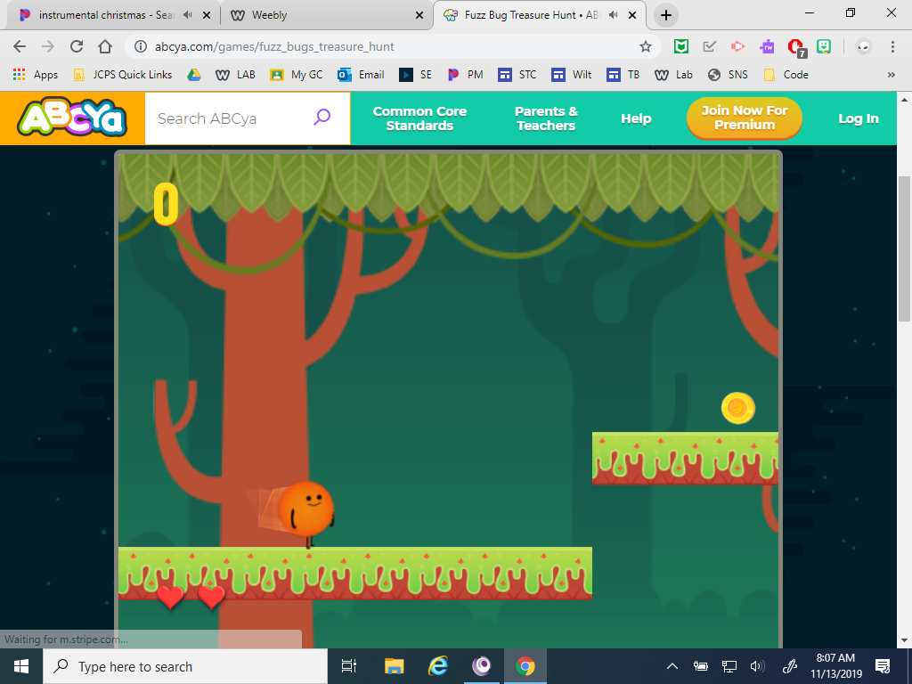Viewport: 912px width, 684px height.
Task: Open the green smiley extension icon
Action: pos(824,46)
